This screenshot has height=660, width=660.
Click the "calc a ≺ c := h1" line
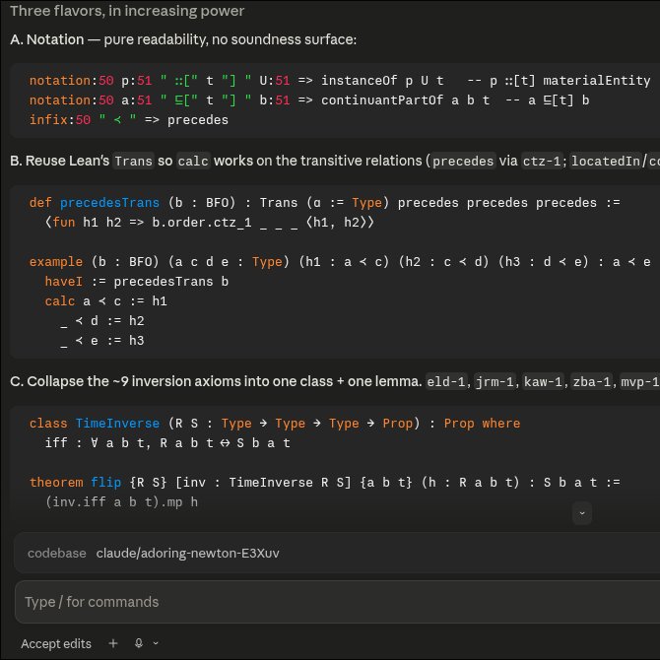tap(106, 301)
